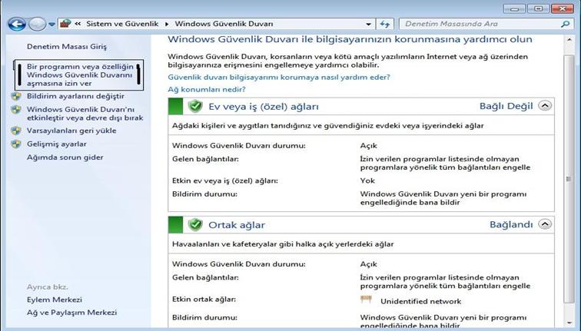The image size is (581, 331).
Task: Click the Ayrıca bkz. label
Action: (48, 287)
